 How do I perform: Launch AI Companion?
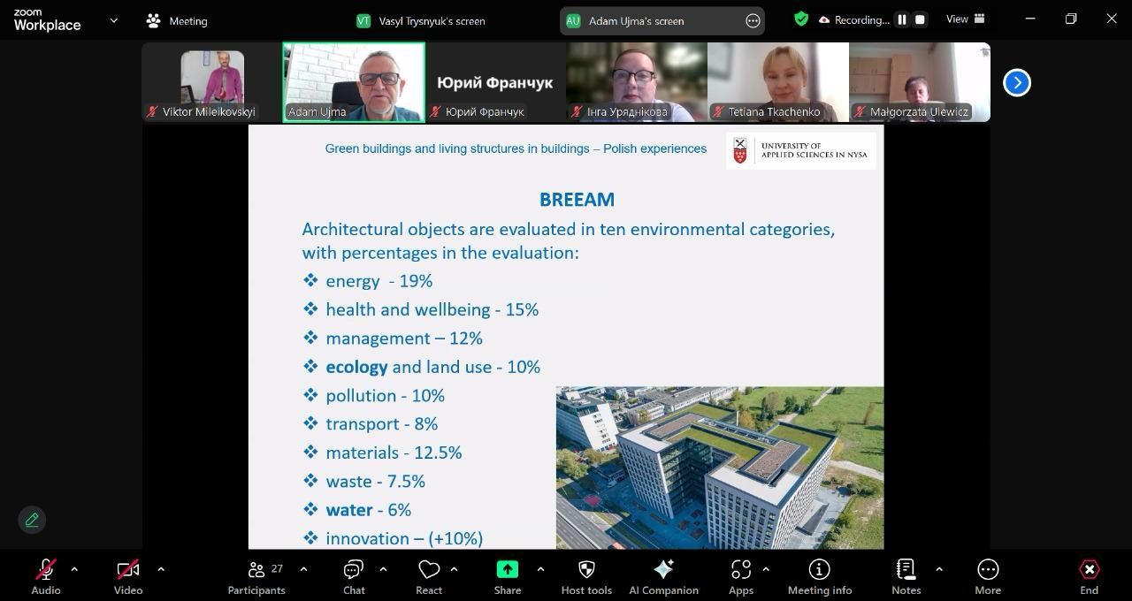click(x=663, y=576)
